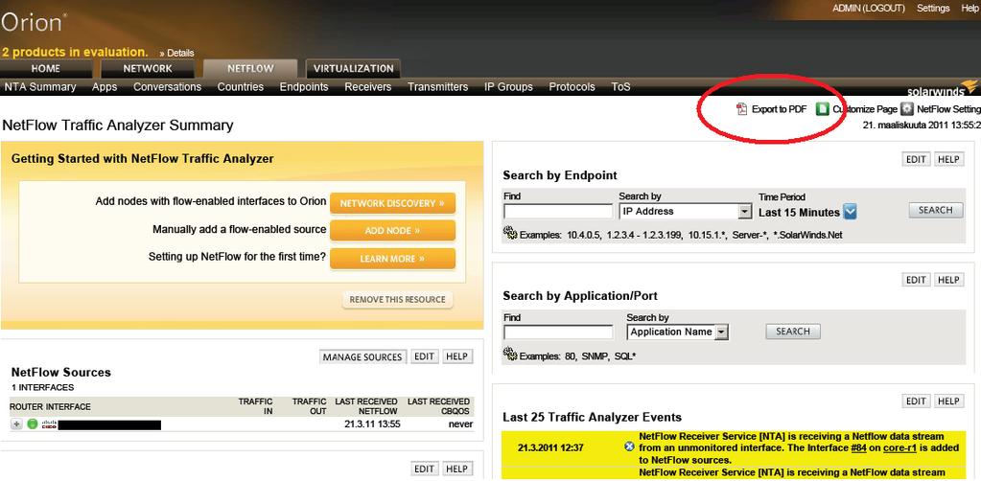Viewport: 981px width, 481px height.
Task: Click the NetFlow Settings gear icon
Action: coord(907,109)
